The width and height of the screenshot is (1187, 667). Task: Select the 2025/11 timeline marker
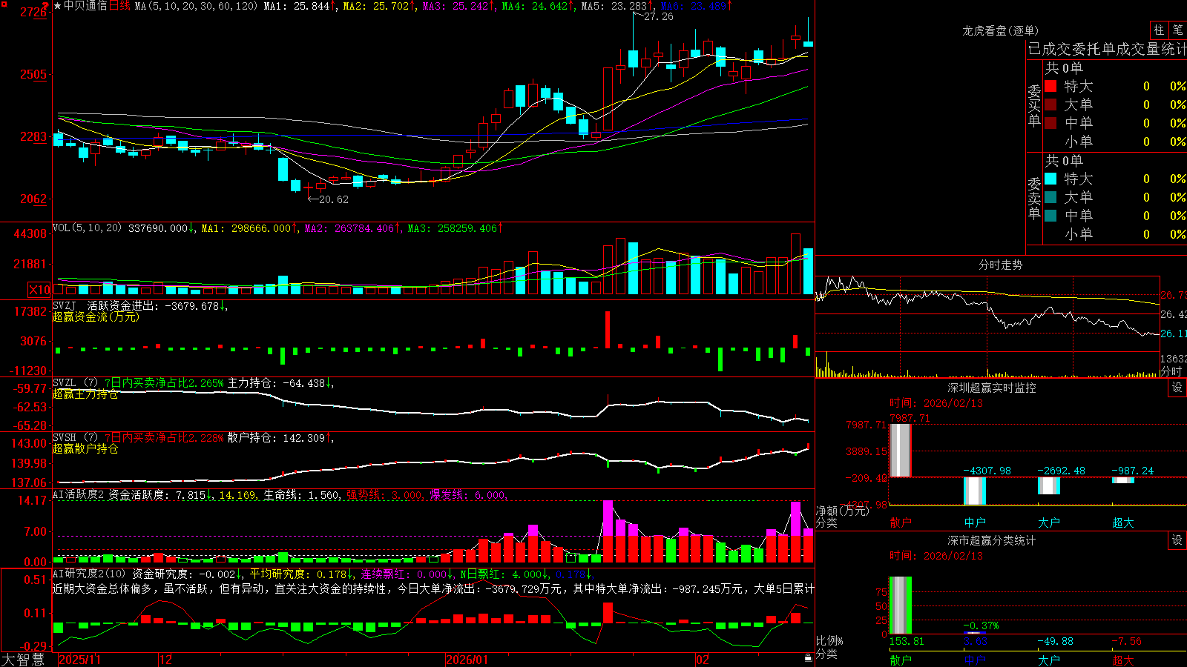pos(79,660)
